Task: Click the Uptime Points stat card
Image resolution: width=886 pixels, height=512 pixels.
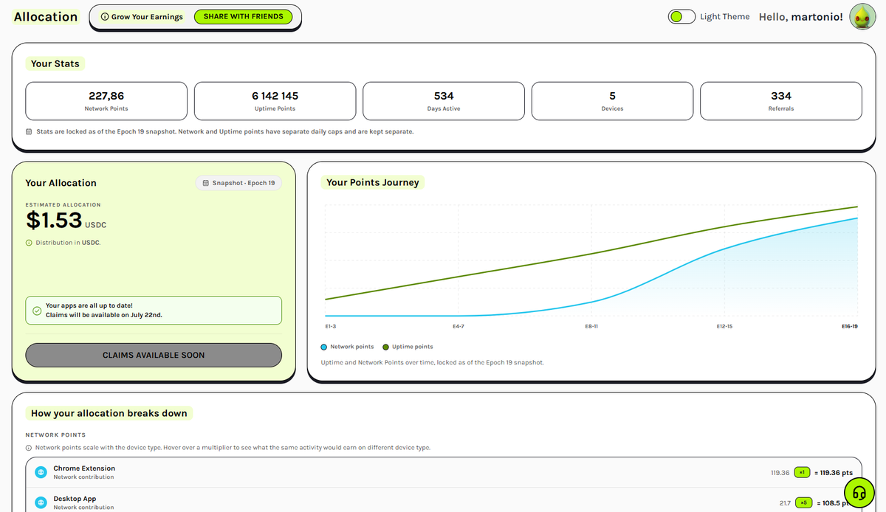Action: [x=275, y=101]
